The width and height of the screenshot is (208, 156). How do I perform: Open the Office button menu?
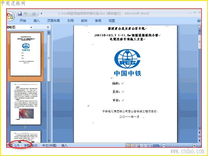click(10, 16)
